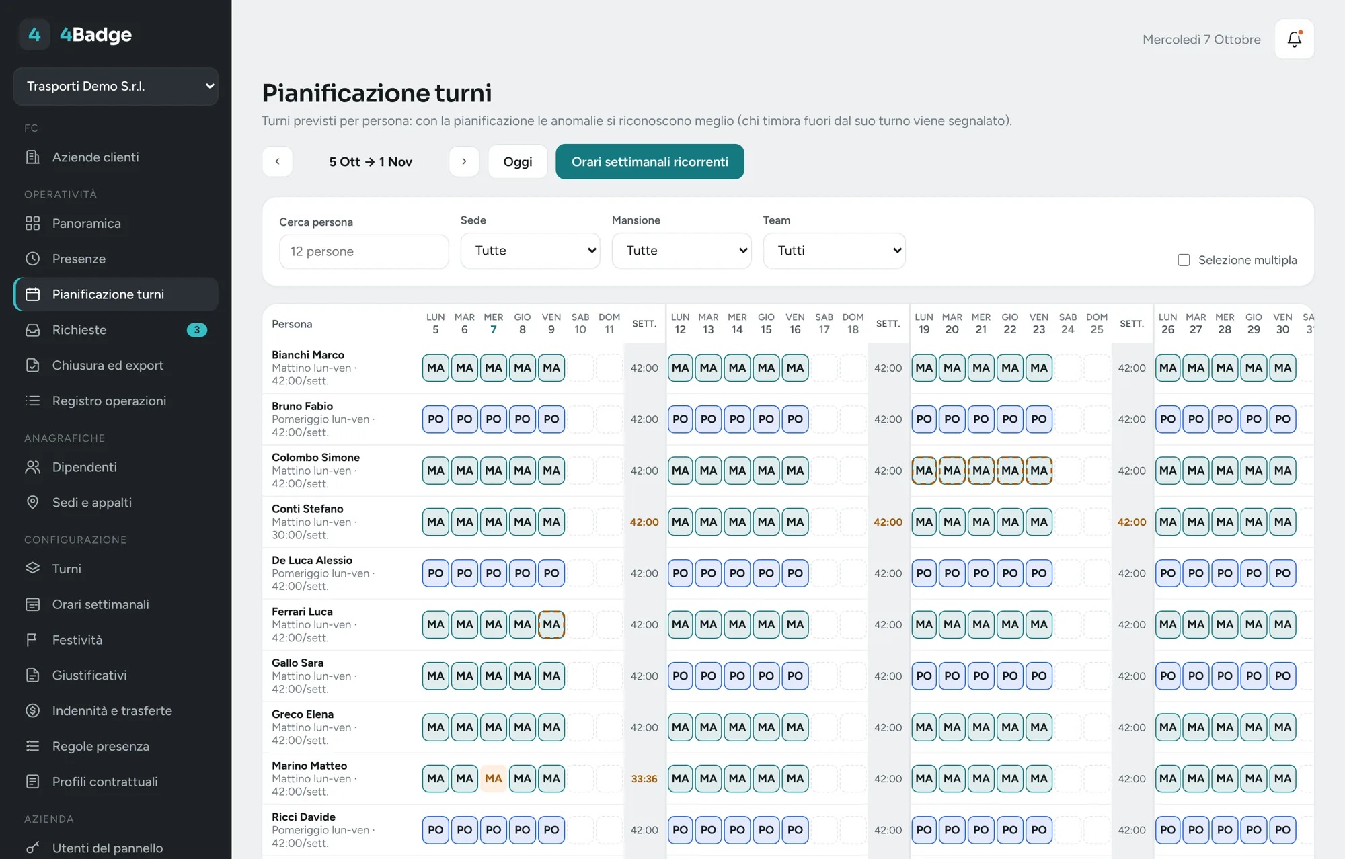Click the Panoramica grid icon
1345x859 pixels.
coord(32,223)
